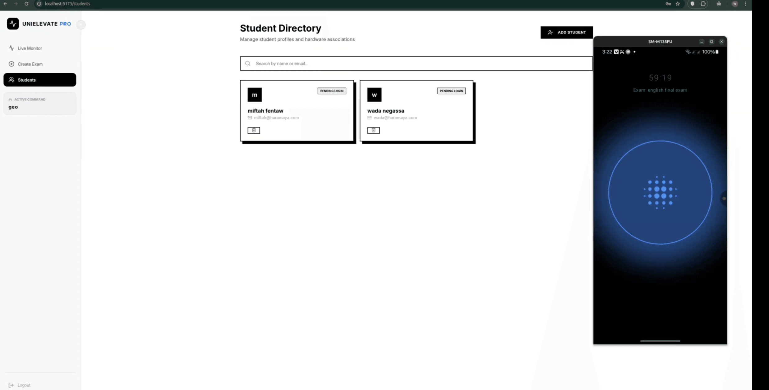Log out via sidebar Logout link
Screen dimensions: 769x390
20,385
